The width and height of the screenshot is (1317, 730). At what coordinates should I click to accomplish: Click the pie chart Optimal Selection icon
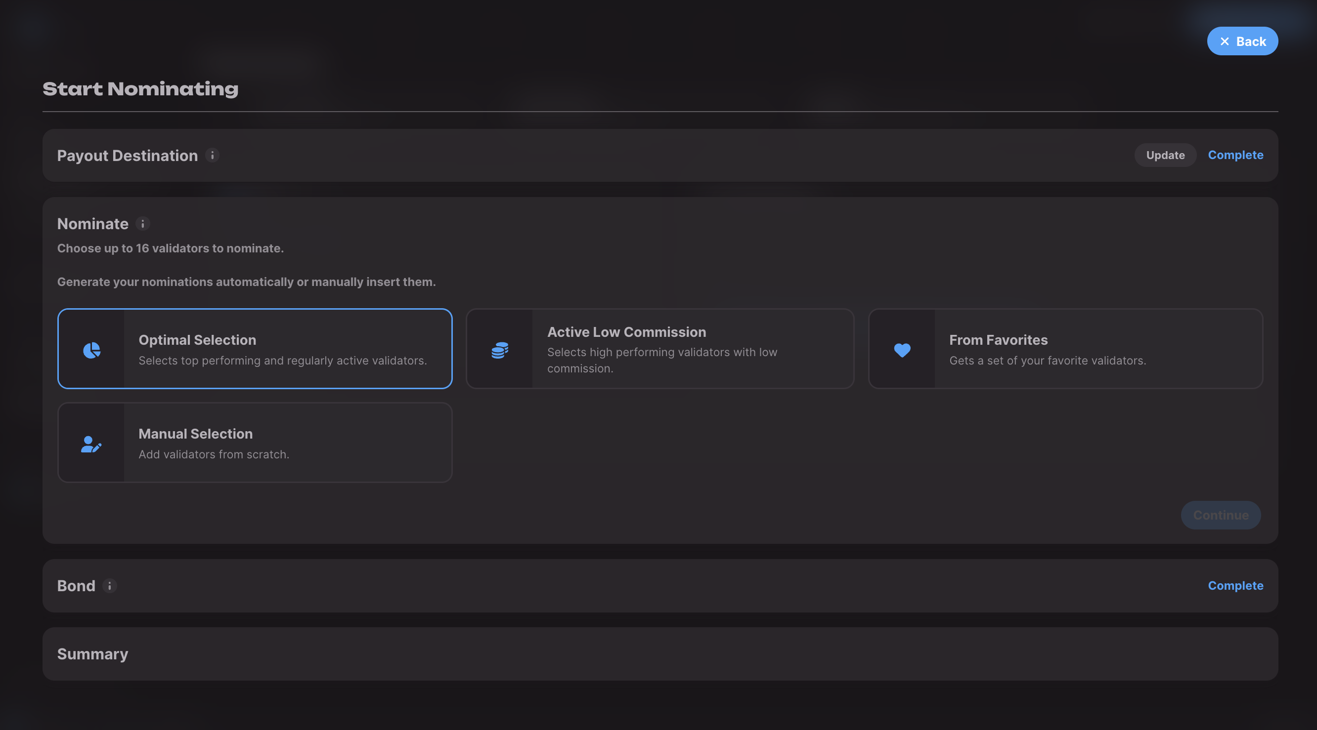pyautogui.click(x=91, y=350)
